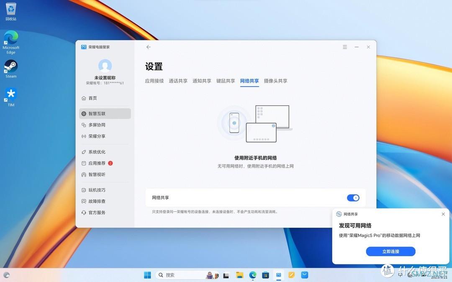Open File Explorer from the taskbar
Image resolution: width=452 pixels, height=282 pixels.
tap(239, 275)
